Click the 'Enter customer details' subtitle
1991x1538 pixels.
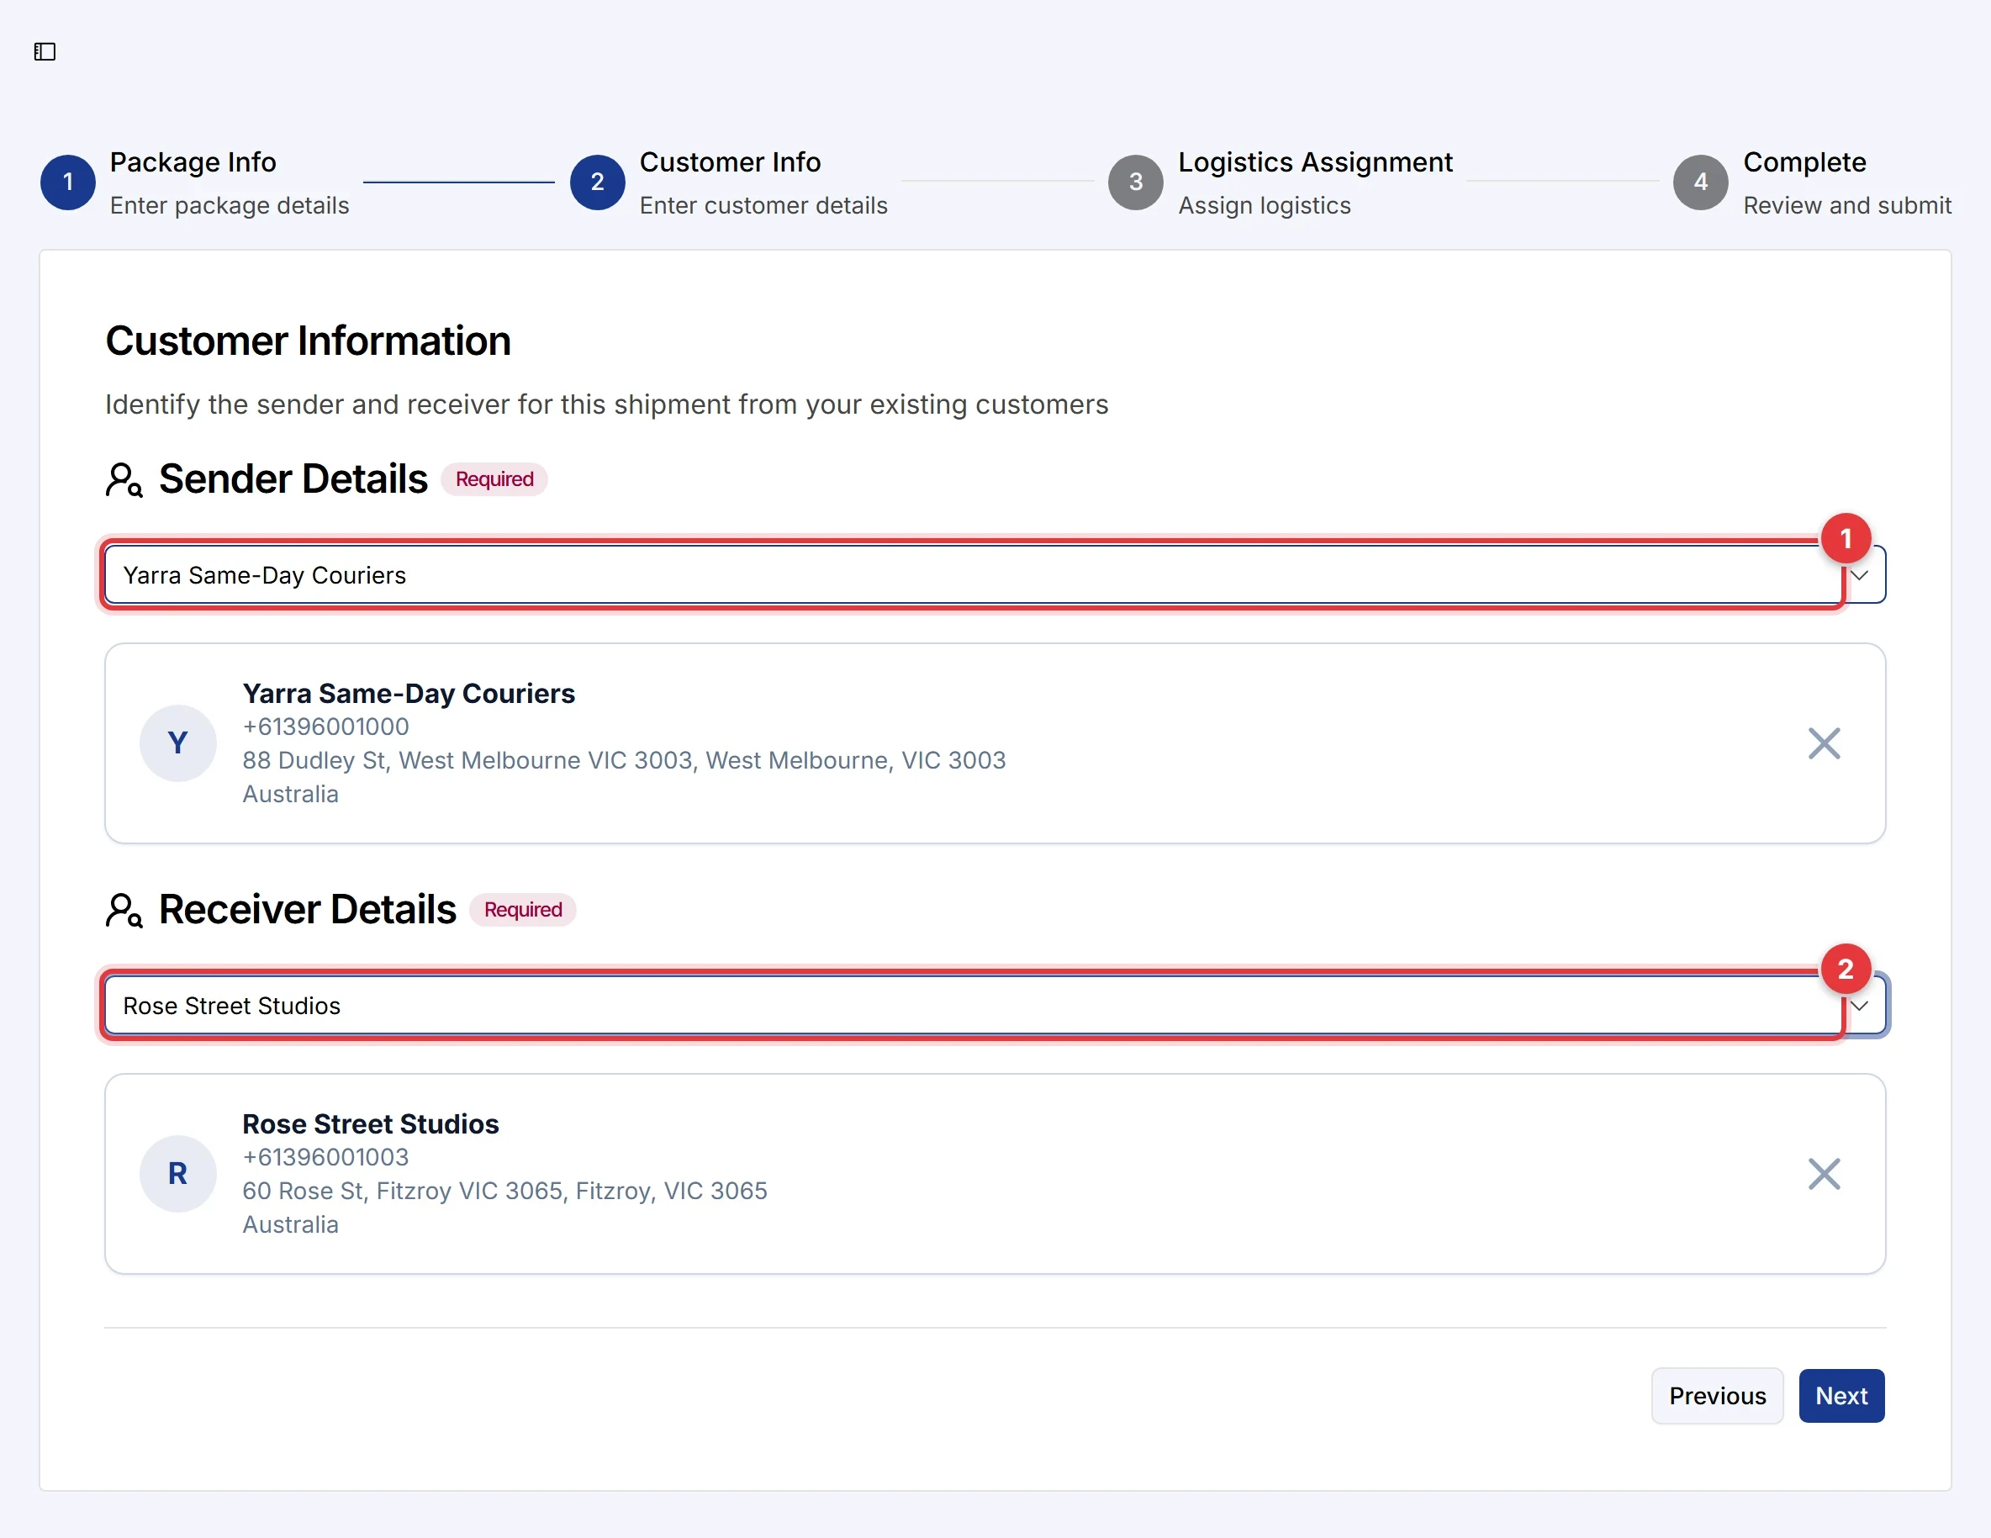(763, 206)
